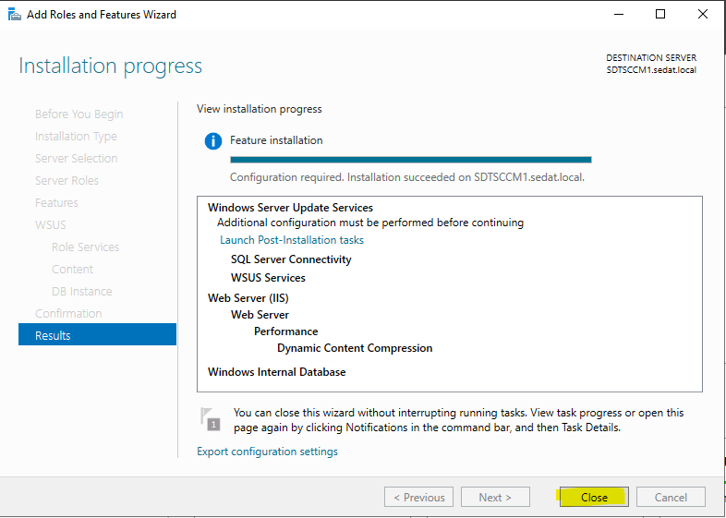Viewport: 726px width, 518px height.
Task: Click Windows Server Update Services entry
Action: (x=290, y=208)
